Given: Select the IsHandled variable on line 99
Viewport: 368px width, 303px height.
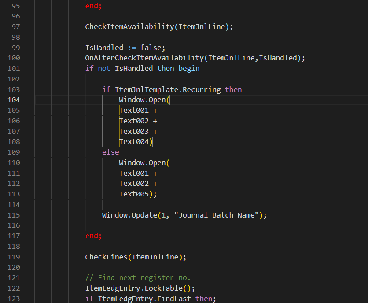Looking at the screenshot, I should pos(100,47).
